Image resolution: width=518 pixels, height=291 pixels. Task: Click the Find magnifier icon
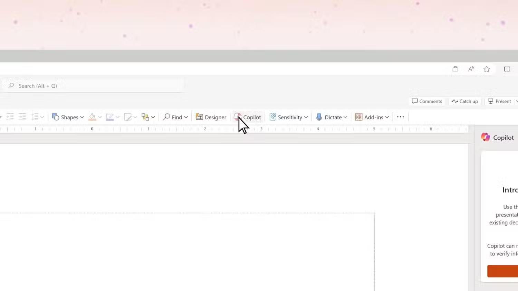[166, 117]
